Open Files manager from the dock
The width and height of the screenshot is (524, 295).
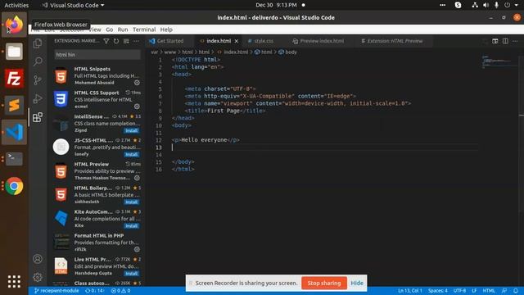coord(14,51)
